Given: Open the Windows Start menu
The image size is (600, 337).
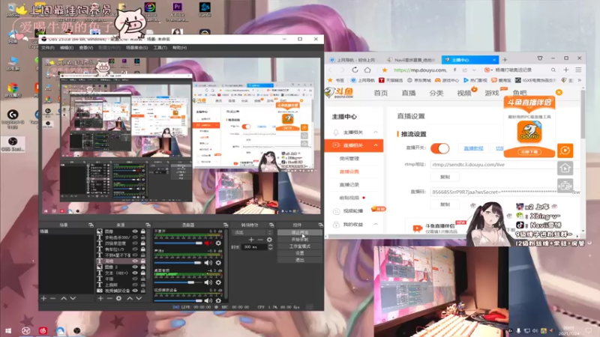Looking at the screenshot, I should click(x=8, y=330).
